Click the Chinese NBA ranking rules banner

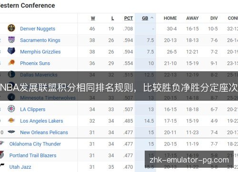(119, 86)
